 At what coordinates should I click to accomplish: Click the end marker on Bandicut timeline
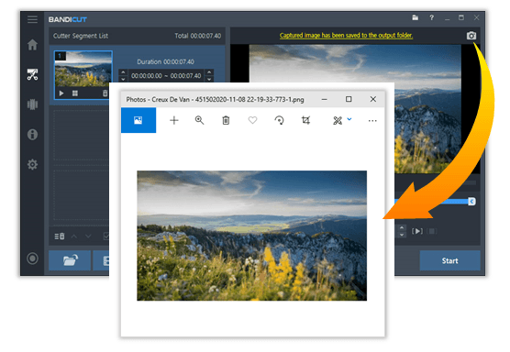click(x=471, y=202)
